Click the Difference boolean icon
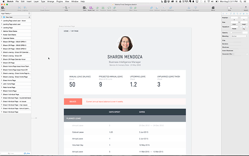Image resolution: width=249 pixels, height=156 pixels. pos(171,8)
